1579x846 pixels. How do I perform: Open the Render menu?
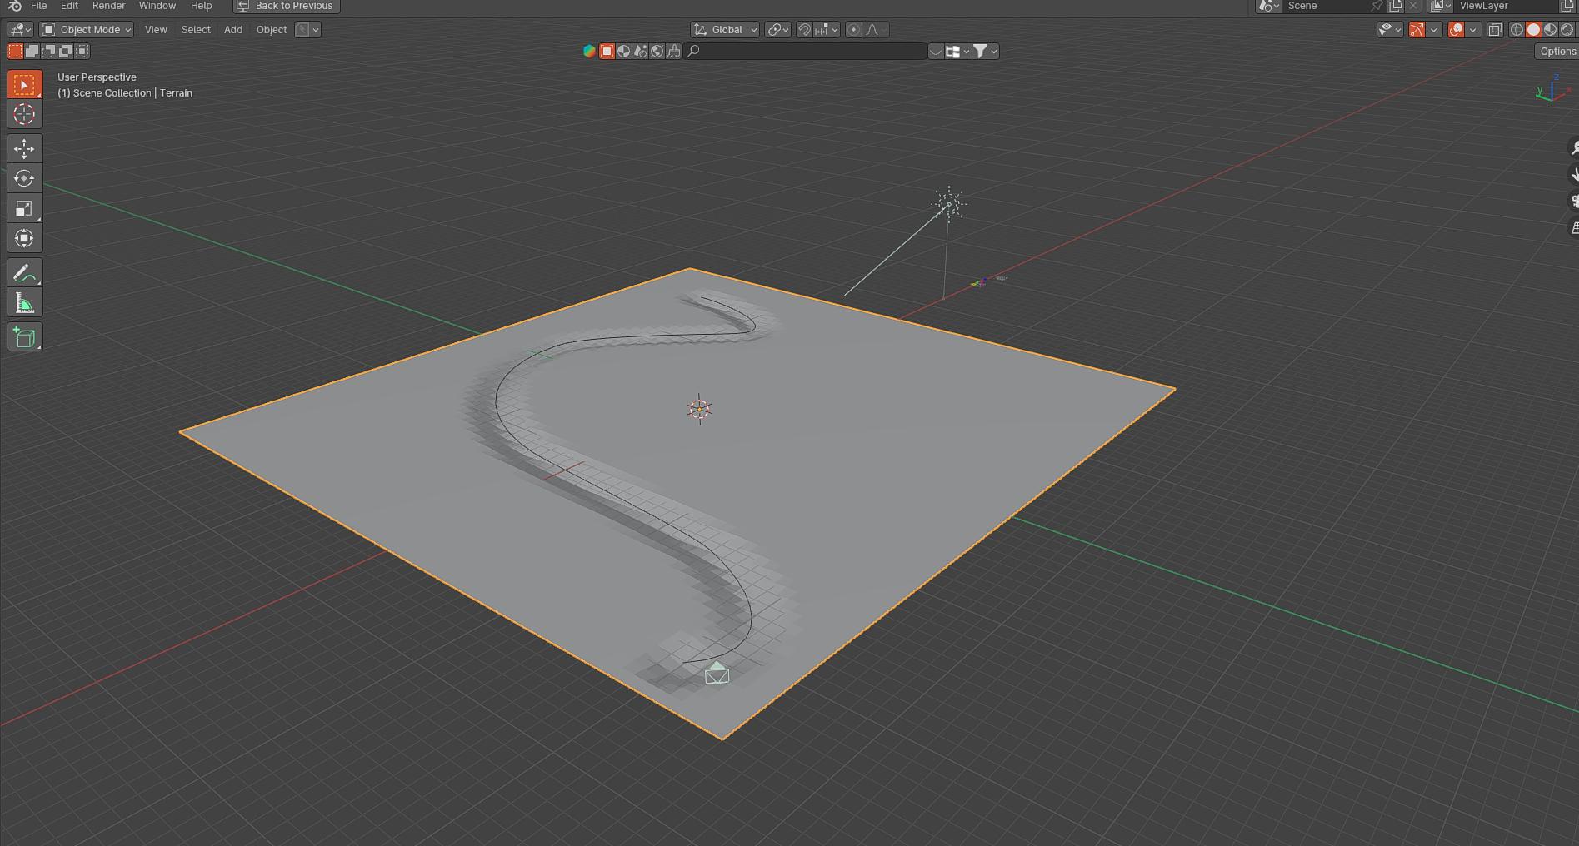(108, 6)
